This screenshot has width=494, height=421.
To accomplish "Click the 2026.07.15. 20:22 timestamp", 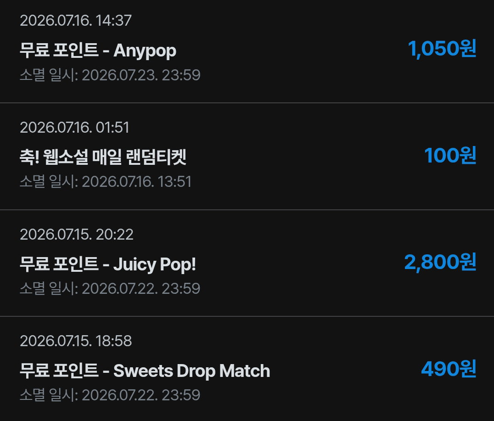I will [77, 235].
